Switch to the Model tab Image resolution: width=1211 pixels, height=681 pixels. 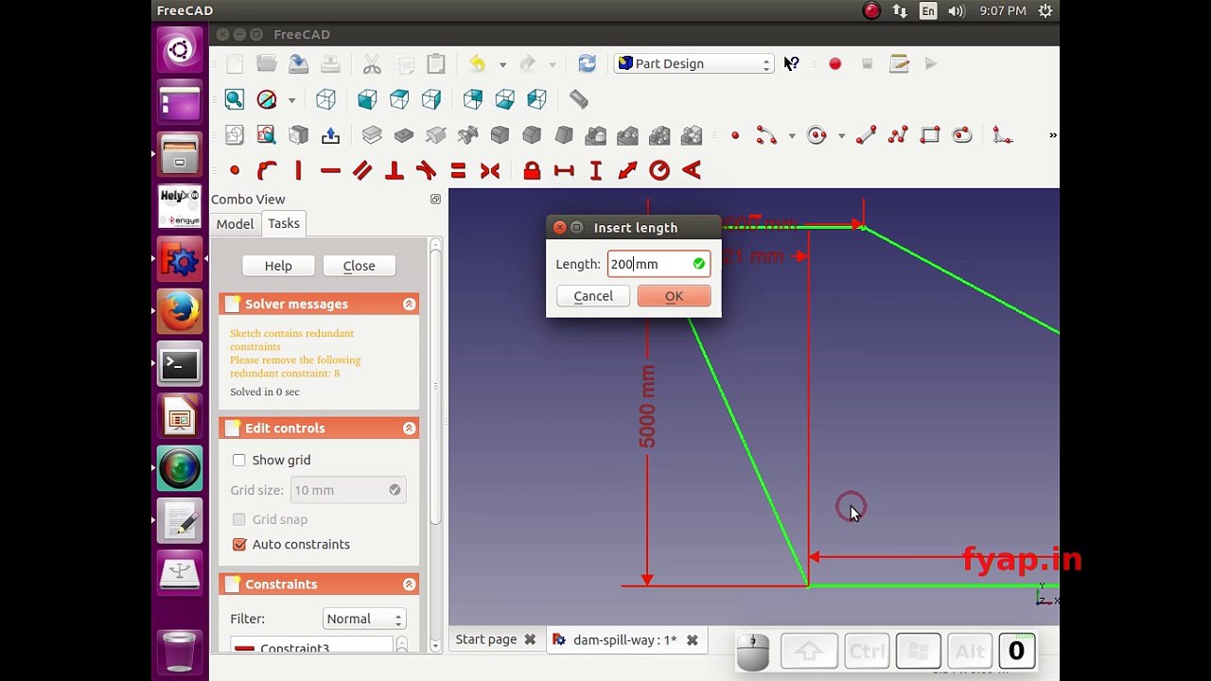click(235, 224)
